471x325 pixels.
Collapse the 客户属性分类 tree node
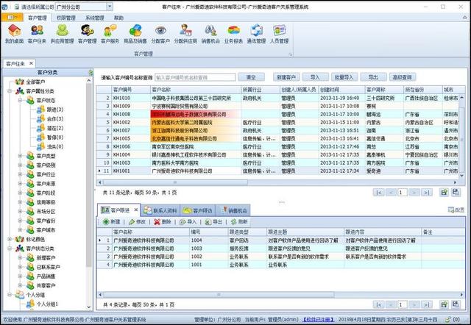click(10, 91)
